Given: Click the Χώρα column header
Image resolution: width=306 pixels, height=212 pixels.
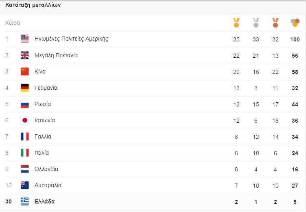Looking at the screenshot, I should pos(13,23).
